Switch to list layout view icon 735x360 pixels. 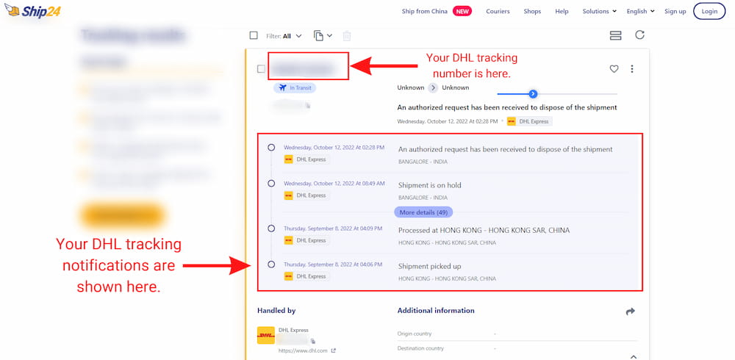click(x=615, y=35)
